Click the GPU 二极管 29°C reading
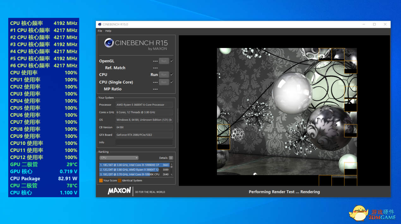The image size is (401, 224). (44, 164)
